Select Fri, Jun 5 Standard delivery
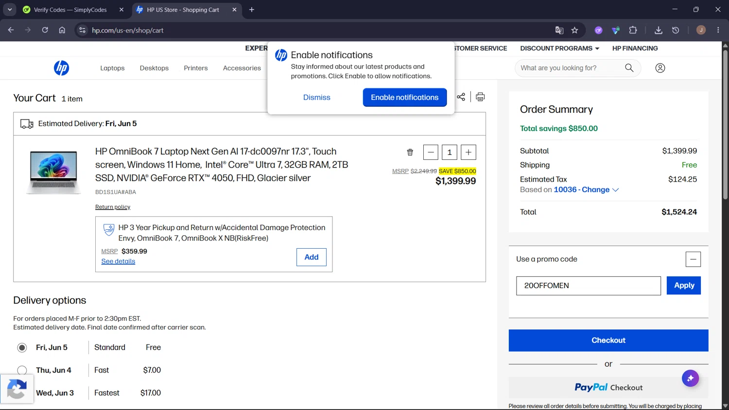The height and width of the screenshot is (410, 729). pos(22,348)
